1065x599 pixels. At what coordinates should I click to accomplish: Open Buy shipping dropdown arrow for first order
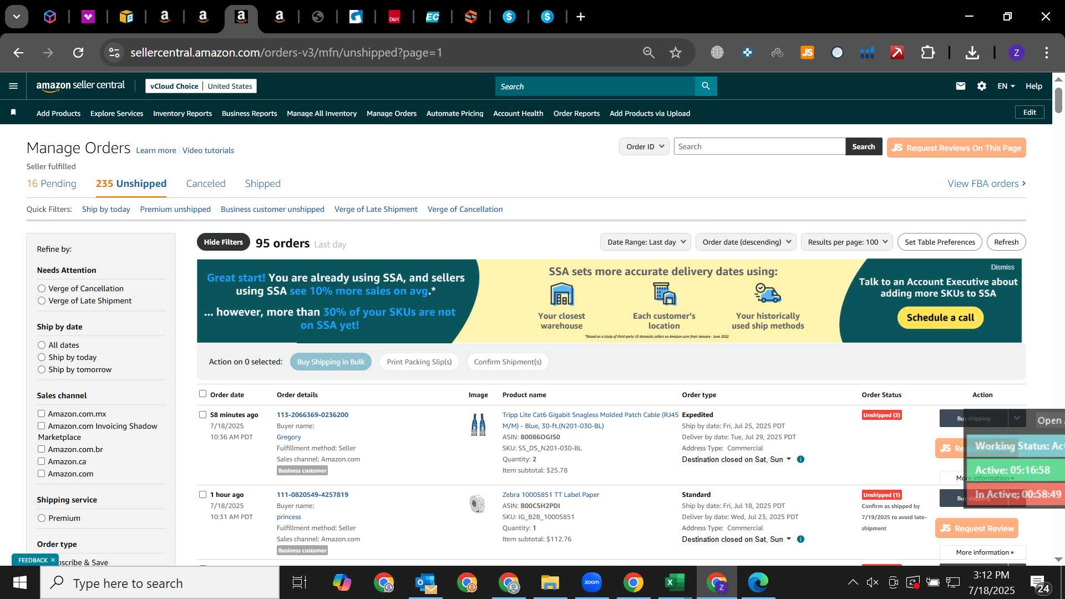tap(1016, 418)
